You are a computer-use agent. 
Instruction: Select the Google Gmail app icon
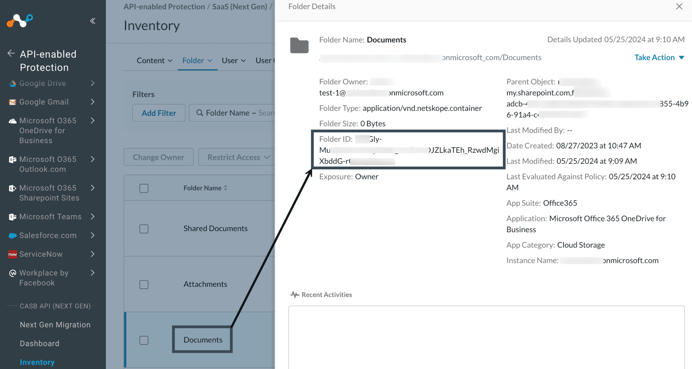pos(12,102)
